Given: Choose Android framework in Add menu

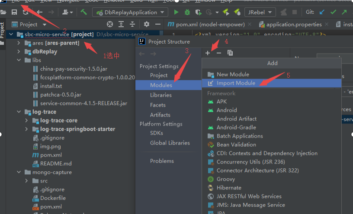Looking at the screenshot, I should 272,110.
